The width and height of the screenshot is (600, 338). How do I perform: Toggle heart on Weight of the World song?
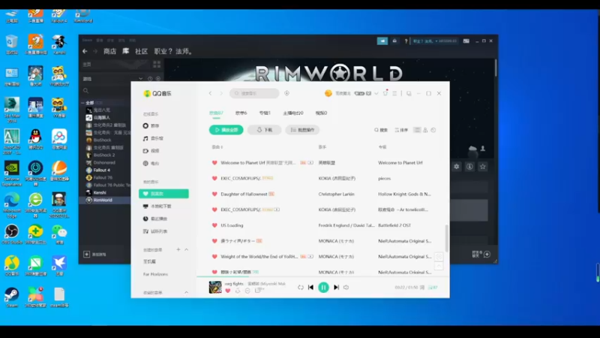click(214, 257)
